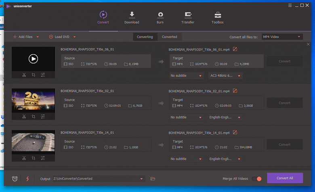Trim the Title_14_01 video with scissors
The width and height of the screenshot is (315, 192).
click(x=24, y=158)
